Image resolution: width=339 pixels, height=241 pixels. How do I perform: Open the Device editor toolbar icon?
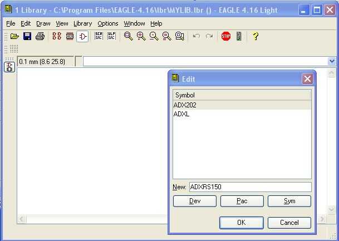(x=57, y=36)
